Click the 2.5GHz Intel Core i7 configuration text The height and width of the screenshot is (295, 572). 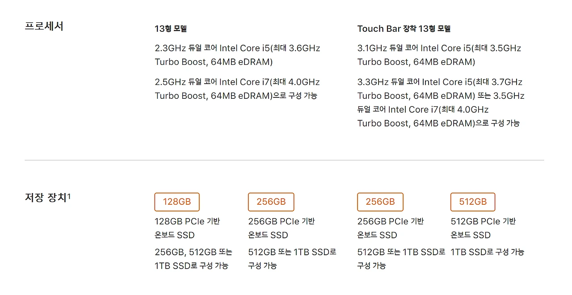point(237,88)
